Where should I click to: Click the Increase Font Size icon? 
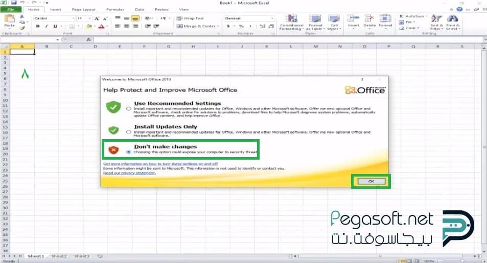coord(97,18)
